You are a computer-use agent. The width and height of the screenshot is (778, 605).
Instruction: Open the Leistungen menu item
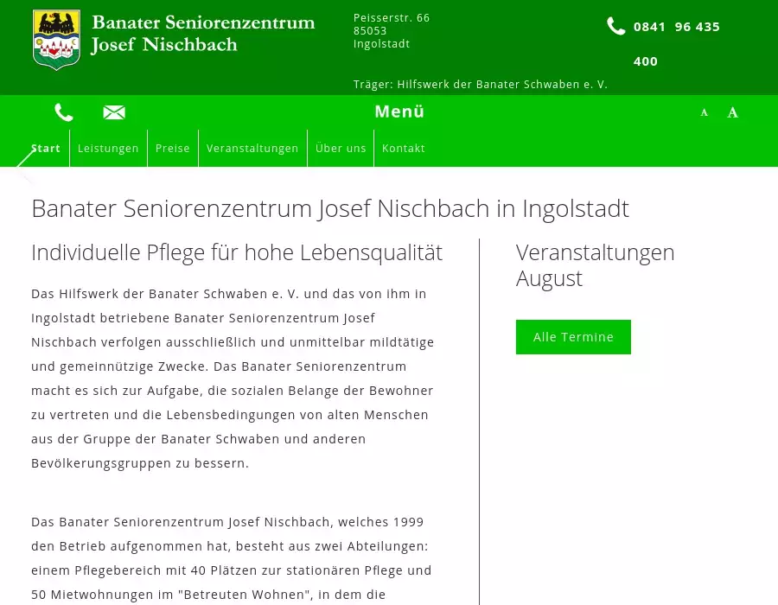(108, 148)
